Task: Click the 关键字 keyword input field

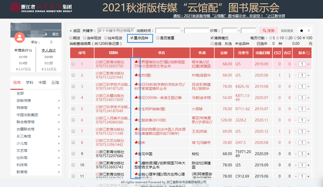Action: click(x=116, y=31)
